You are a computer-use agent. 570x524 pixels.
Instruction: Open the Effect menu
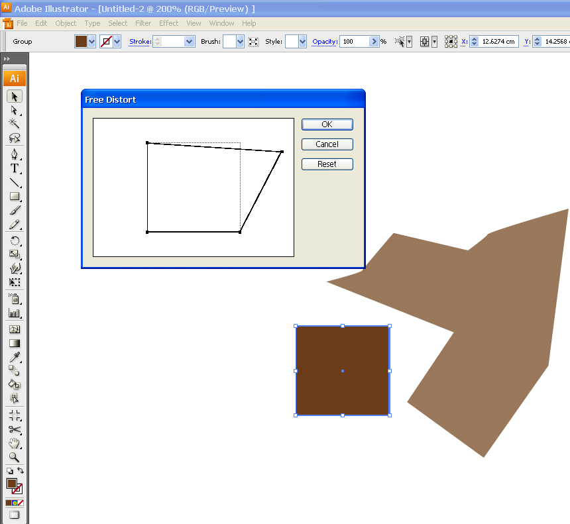point(168,23)
